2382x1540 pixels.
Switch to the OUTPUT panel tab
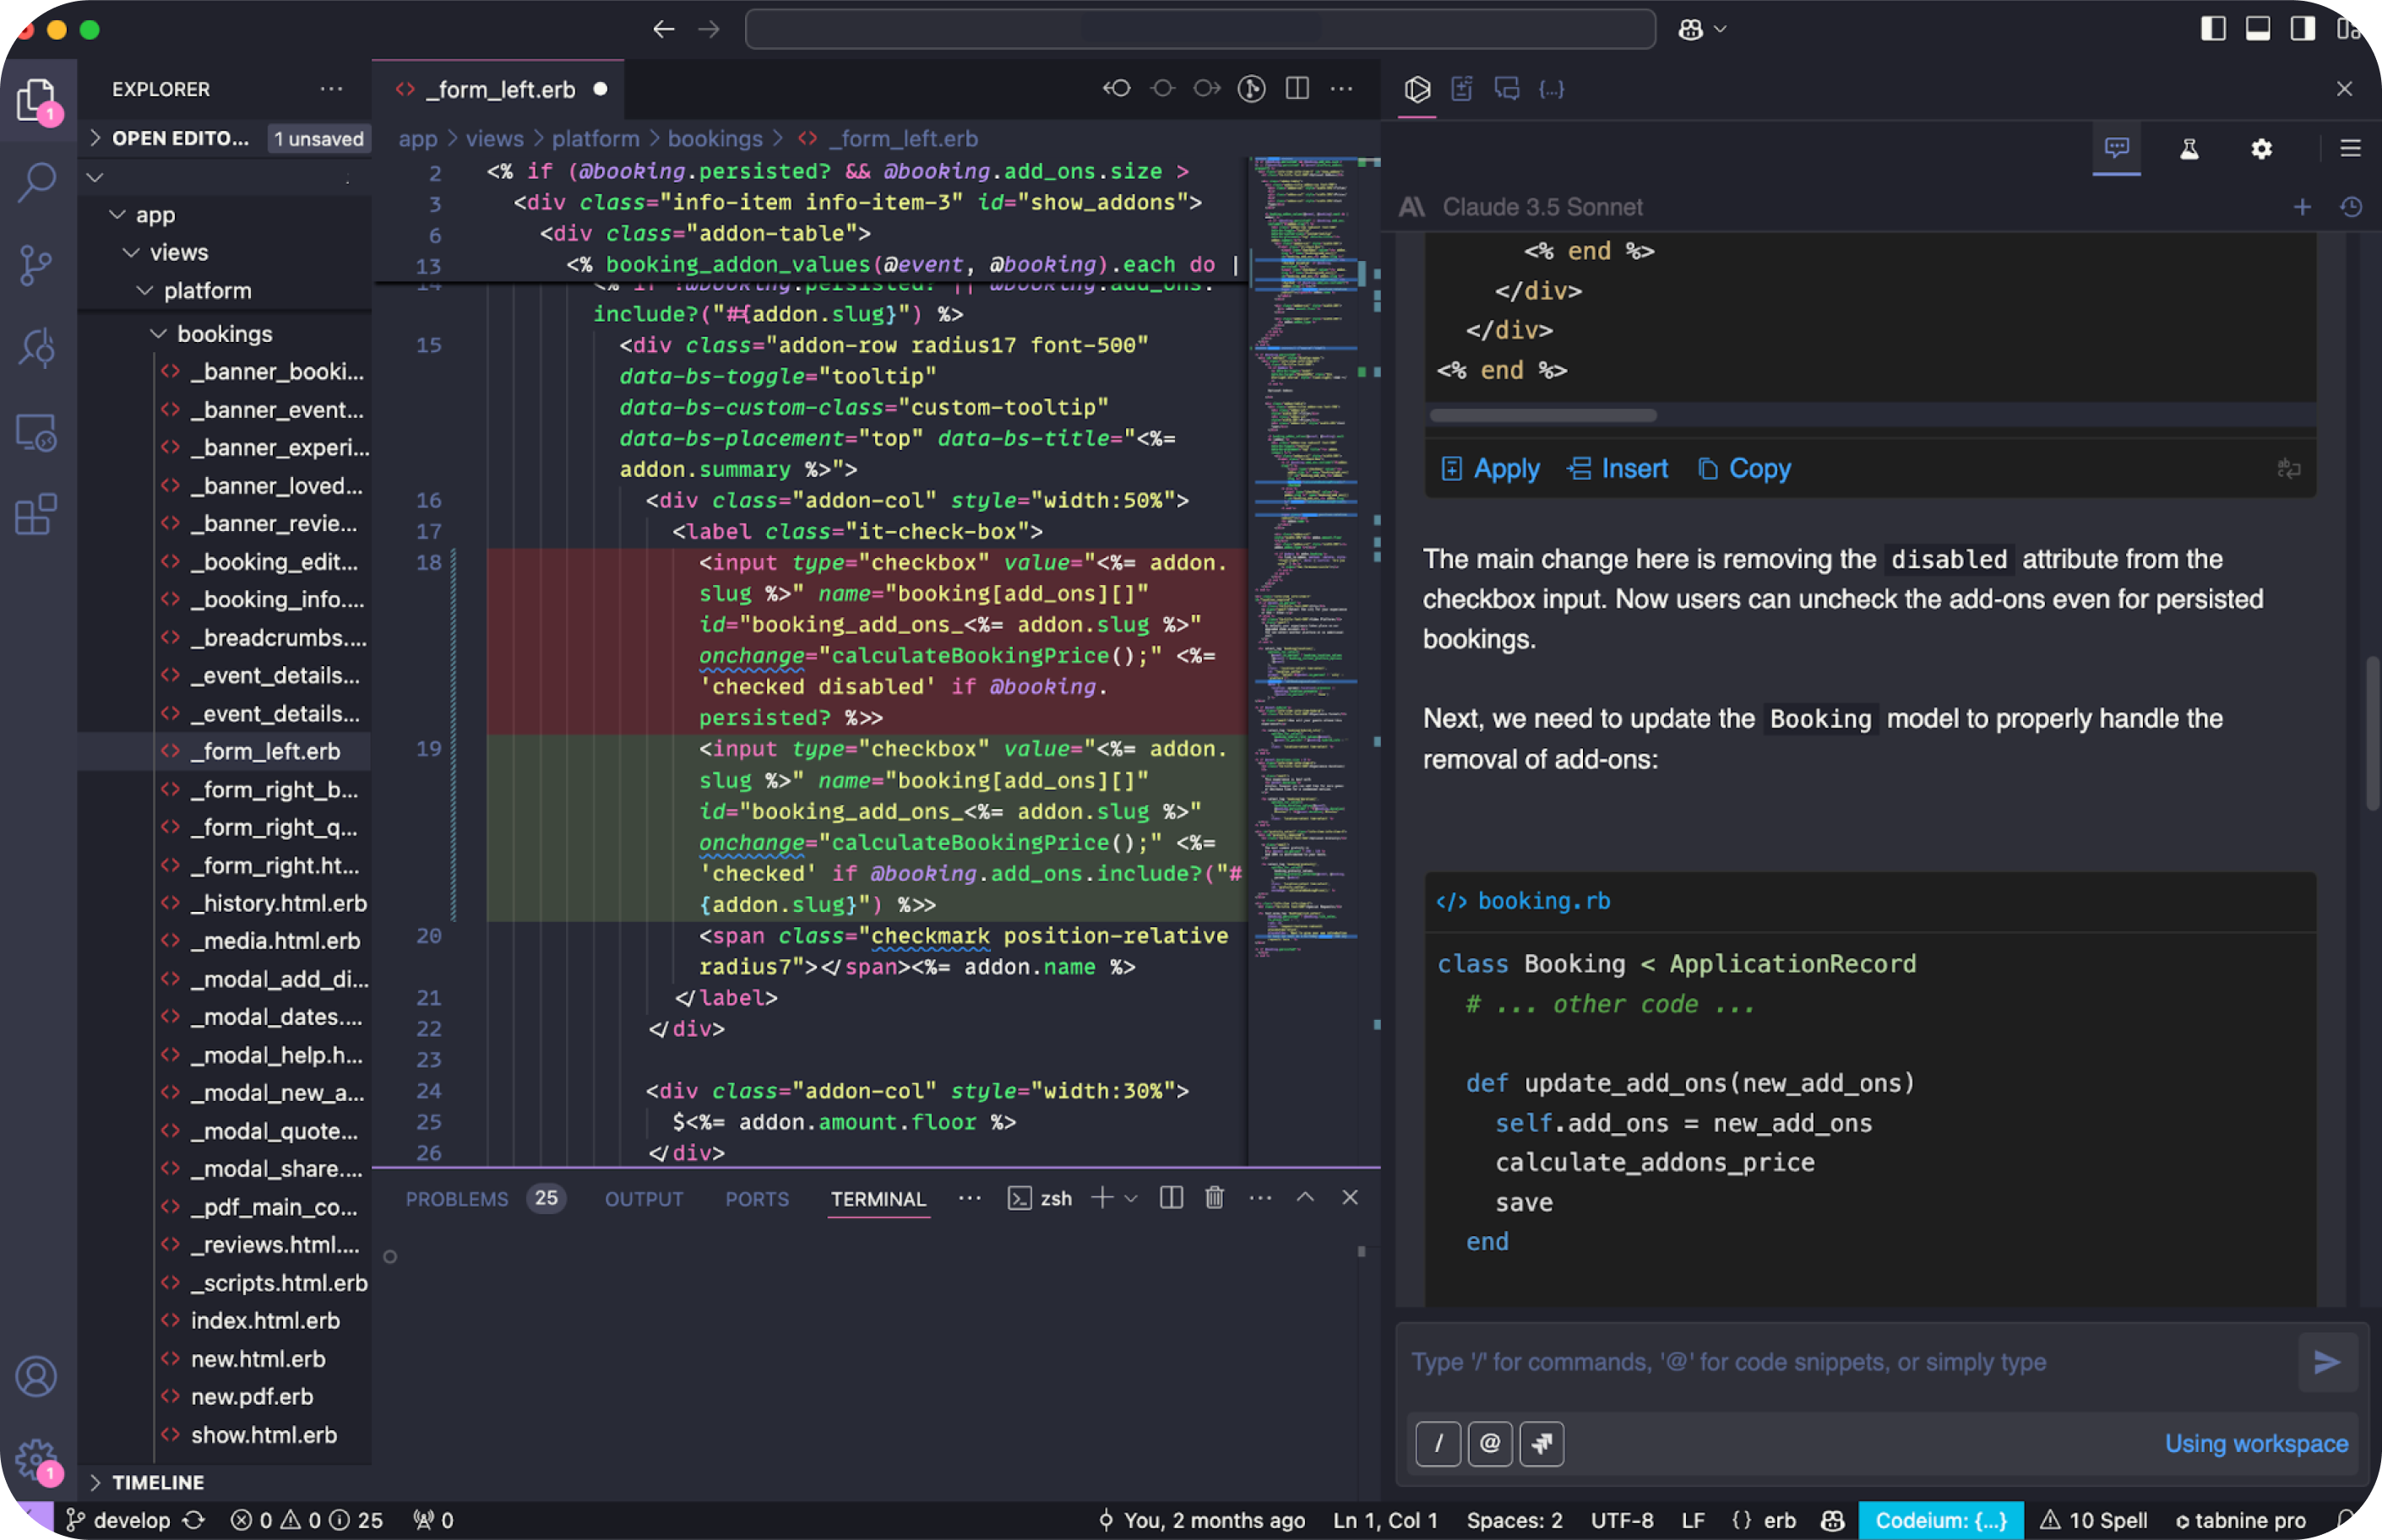[x=644, y=1199]
